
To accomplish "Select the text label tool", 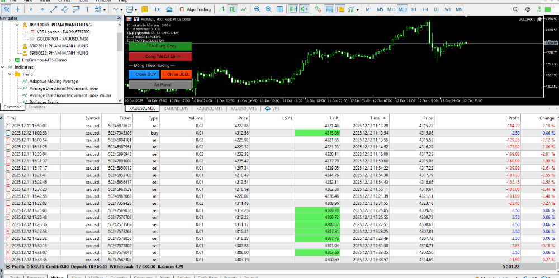I will [x=88, y=9].
